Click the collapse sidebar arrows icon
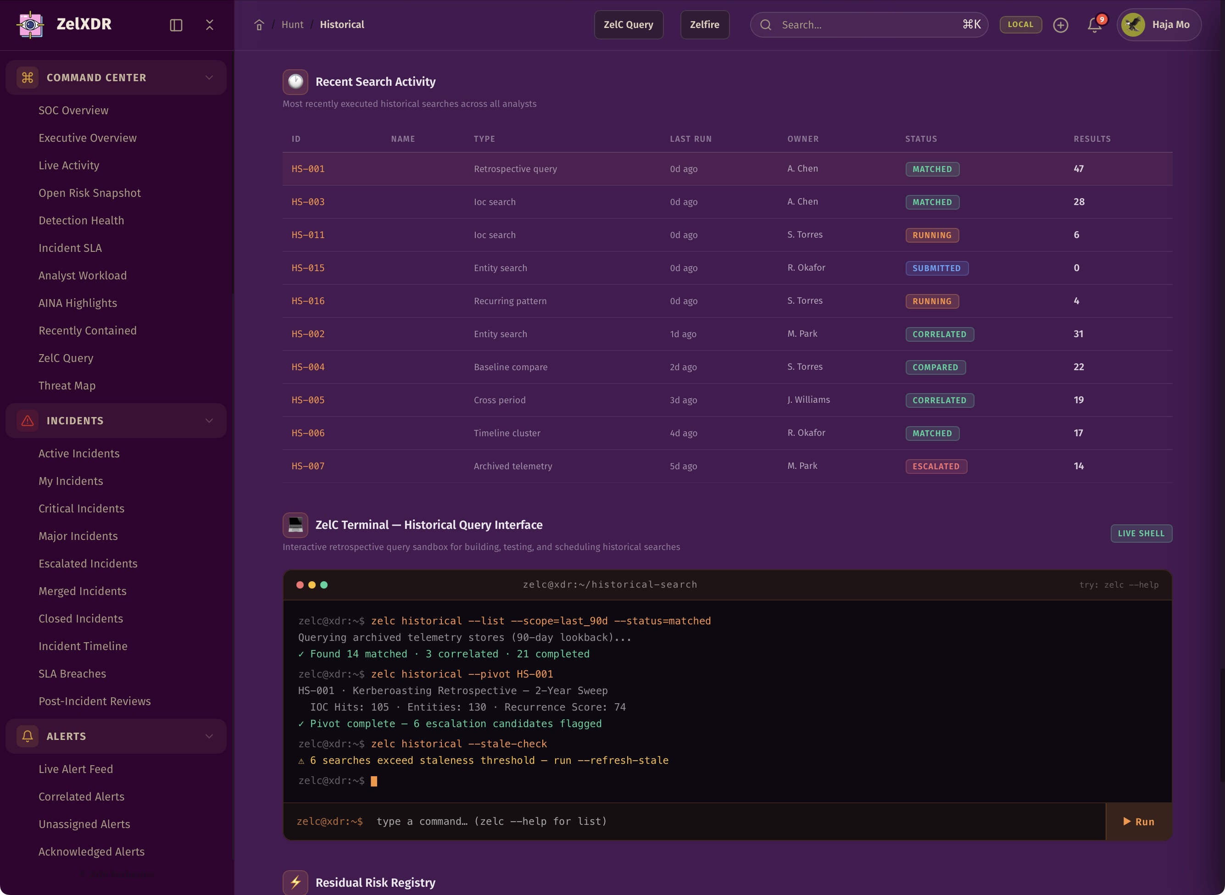 coord(210,25)
